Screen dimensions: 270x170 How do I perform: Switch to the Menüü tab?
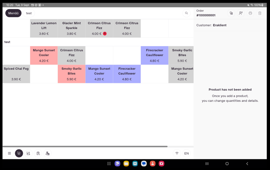pos(13,13)
